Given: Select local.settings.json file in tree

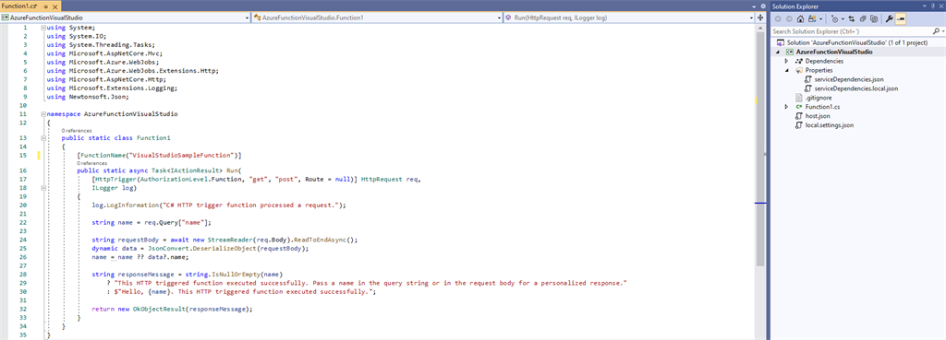Looking at the screenshot, I should click(829, 125).
